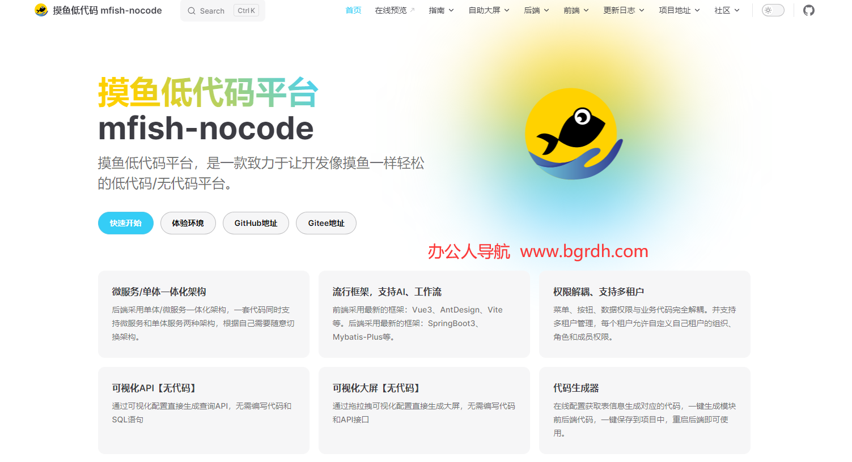
Task: Click the mfish logo icon in navbar
Action: 41,10
